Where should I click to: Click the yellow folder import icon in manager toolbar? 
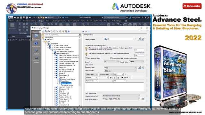[63, 31]
